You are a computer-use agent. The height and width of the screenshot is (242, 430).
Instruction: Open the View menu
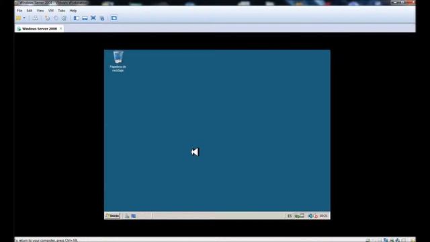(40, 11)
